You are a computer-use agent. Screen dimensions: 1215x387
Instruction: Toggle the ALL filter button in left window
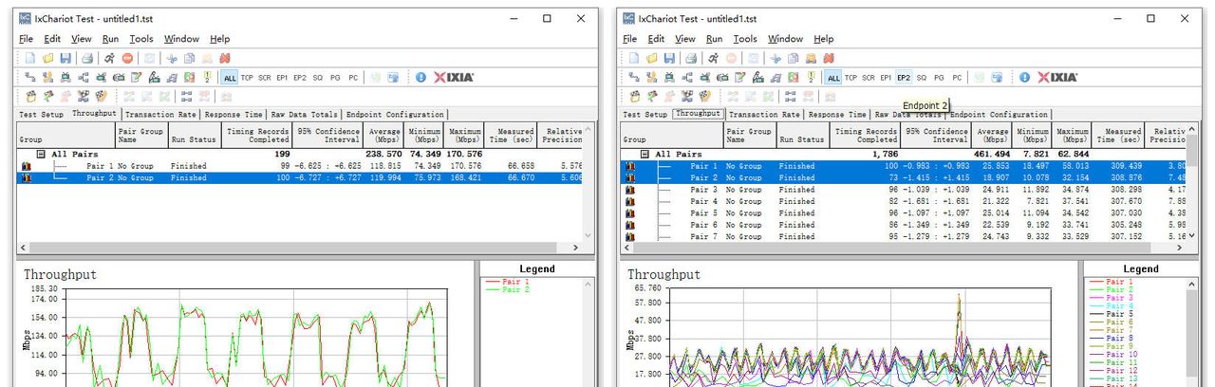[229, 78]
